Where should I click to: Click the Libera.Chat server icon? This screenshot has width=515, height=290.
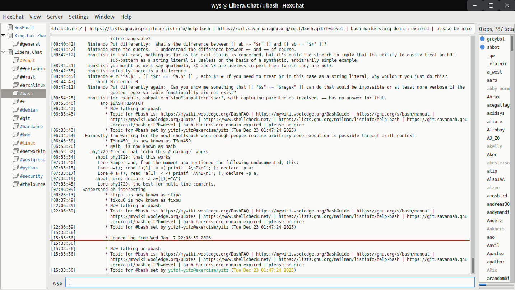[10, 52]
